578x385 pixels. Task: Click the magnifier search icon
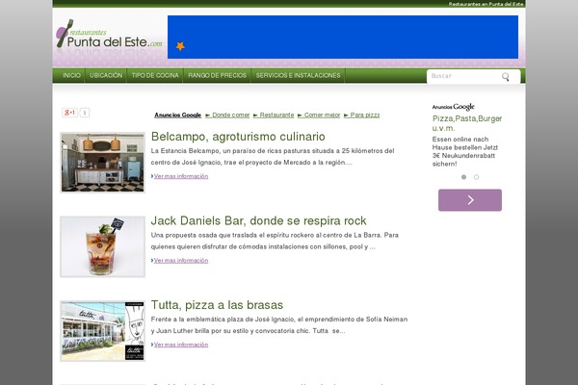coord(506,76)
